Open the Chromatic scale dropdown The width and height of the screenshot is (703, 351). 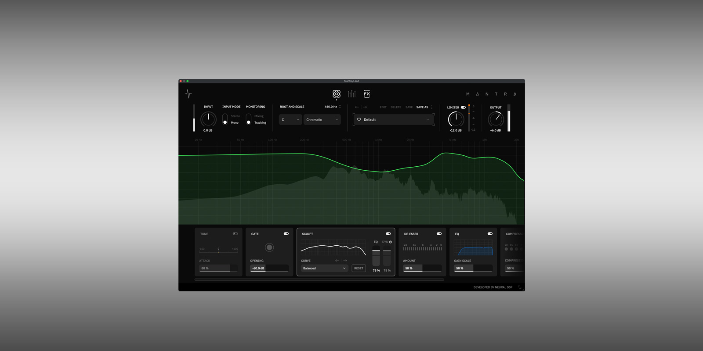point(322,119)
